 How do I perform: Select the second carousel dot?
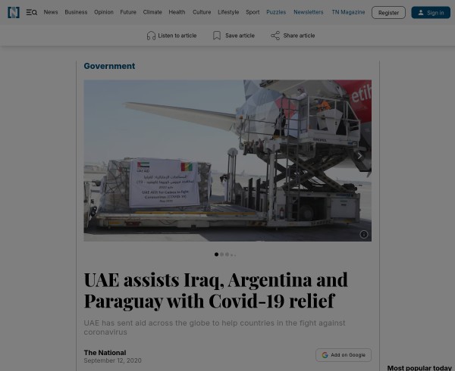(222, 254)
